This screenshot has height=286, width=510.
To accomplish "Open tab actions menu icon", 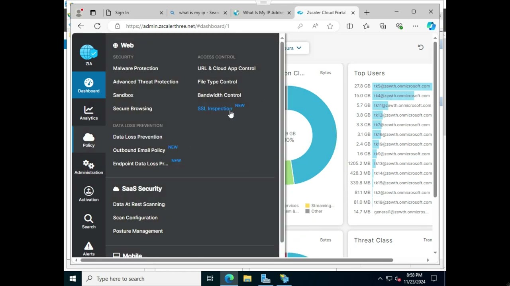I will [x=93, y=13].
